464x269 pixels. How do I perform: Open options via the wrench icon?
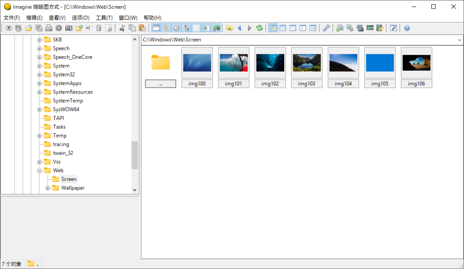click(326, 28)
